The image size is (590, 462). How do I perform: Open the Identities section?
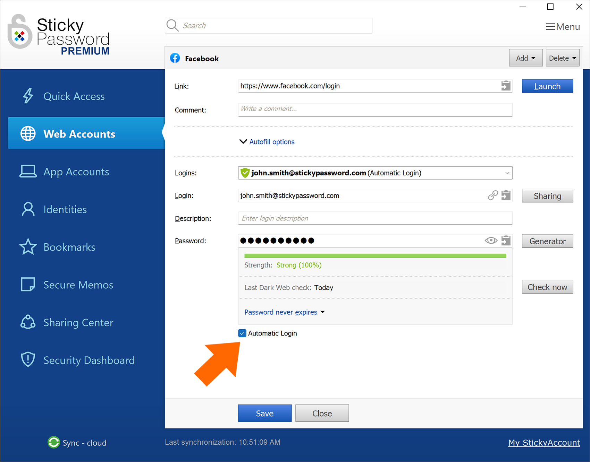(65, 209)
